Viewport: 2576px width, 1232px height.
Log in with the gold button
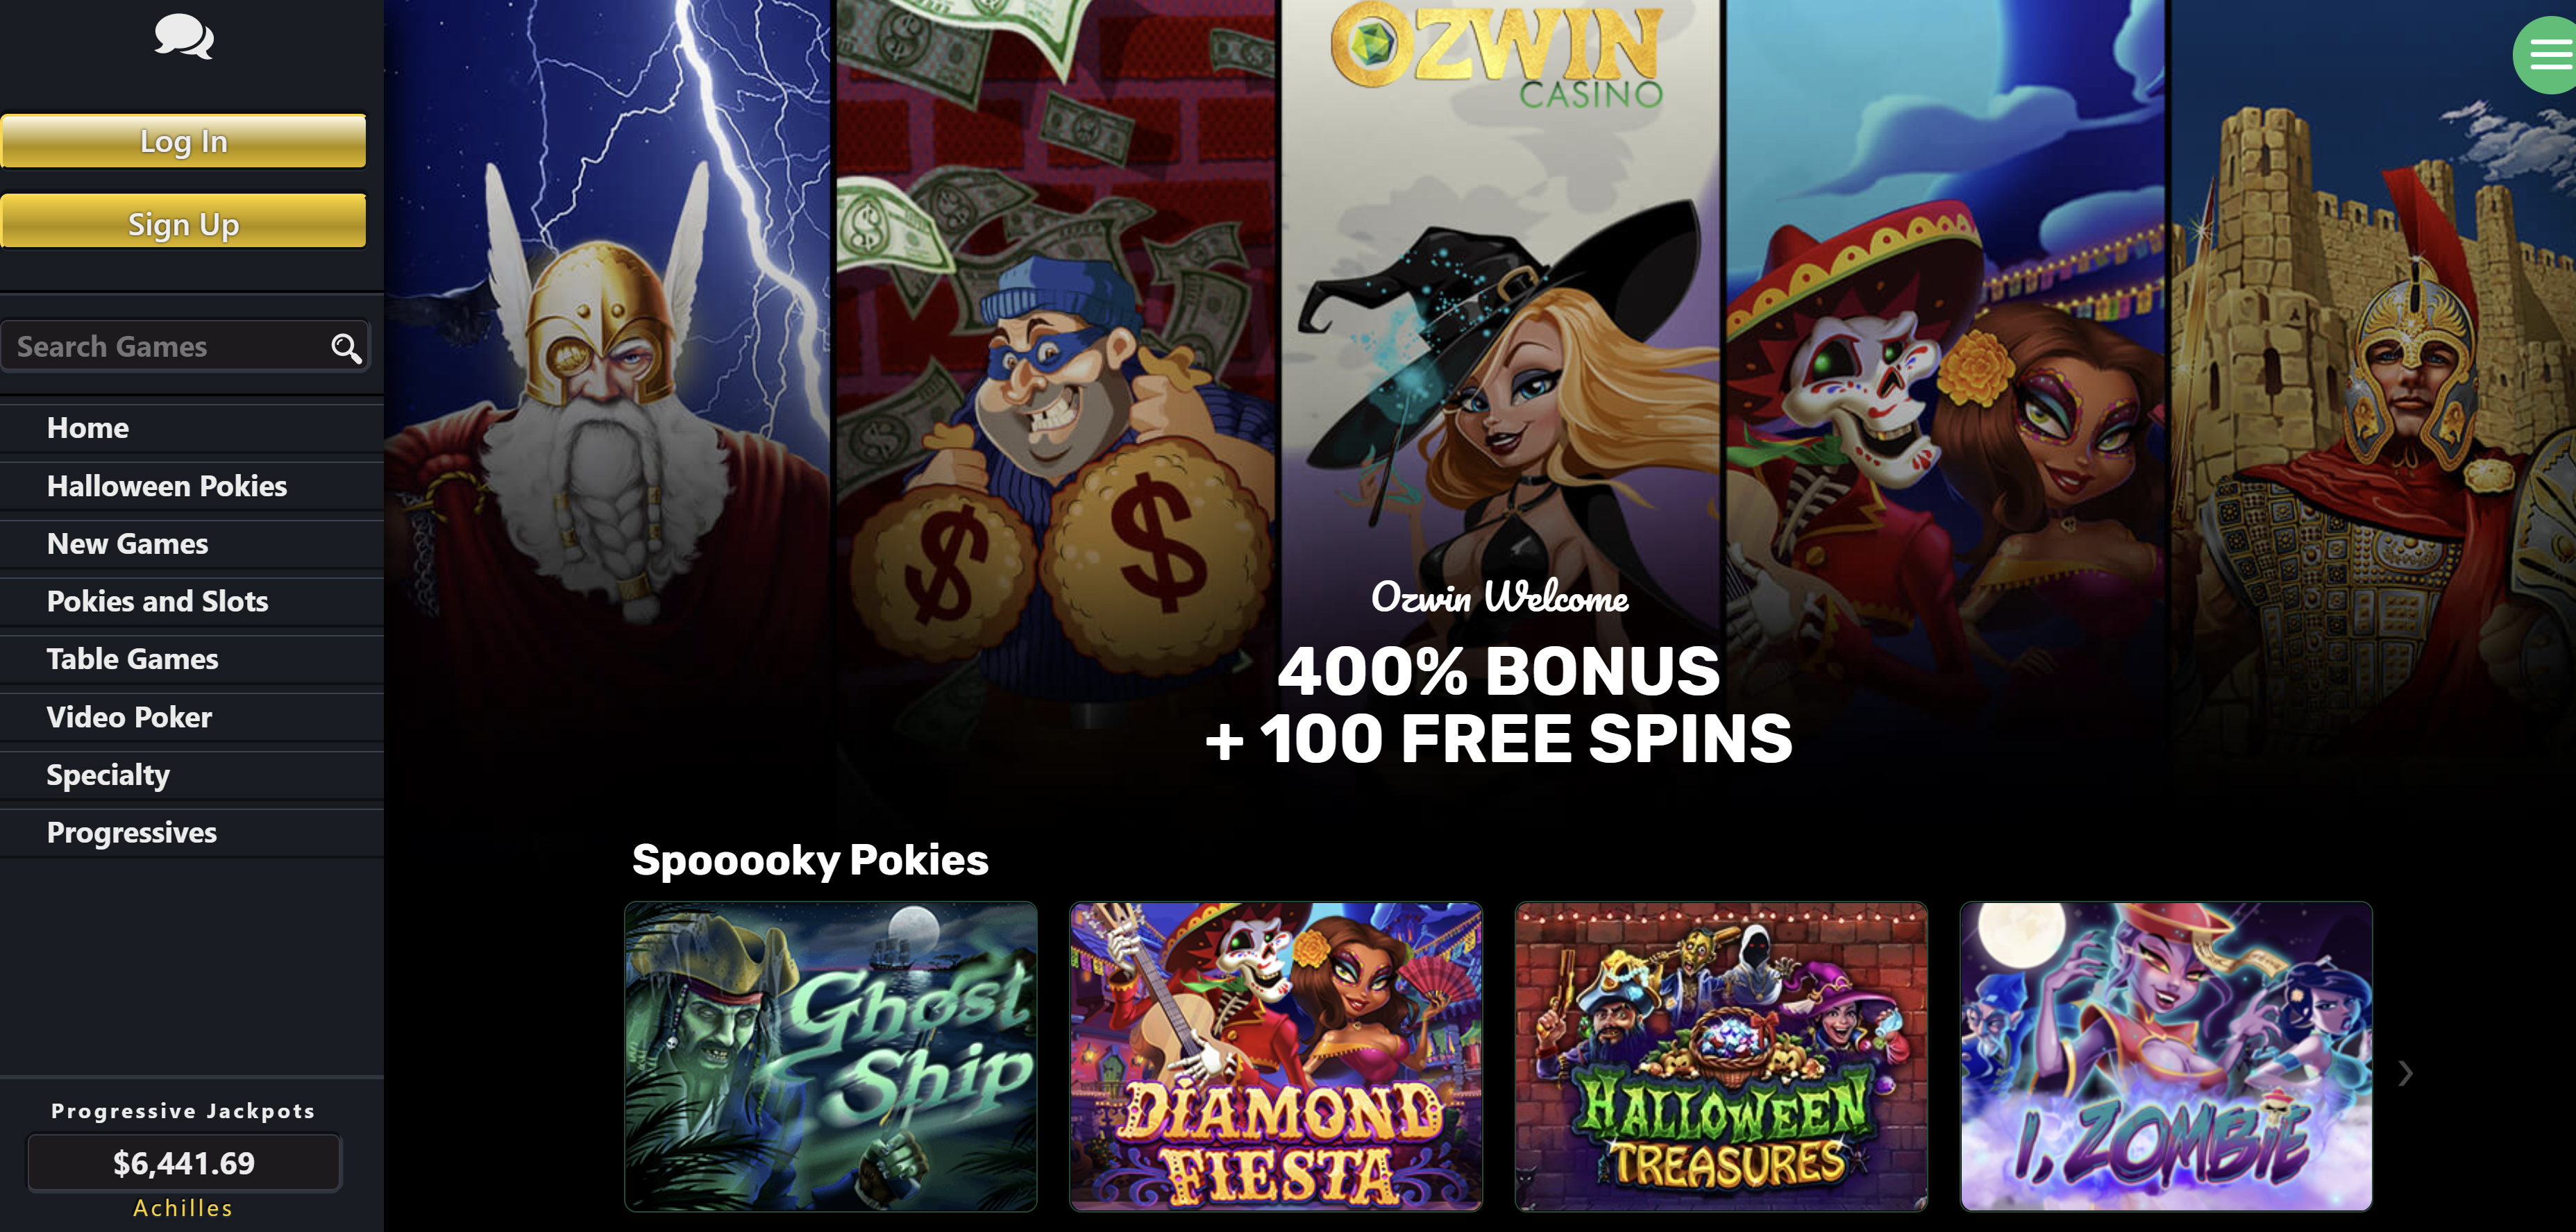tap(184, 141)
